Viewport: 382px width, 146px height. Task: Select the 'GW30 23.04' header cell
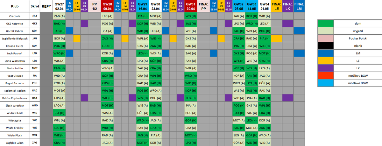point(155,6)
